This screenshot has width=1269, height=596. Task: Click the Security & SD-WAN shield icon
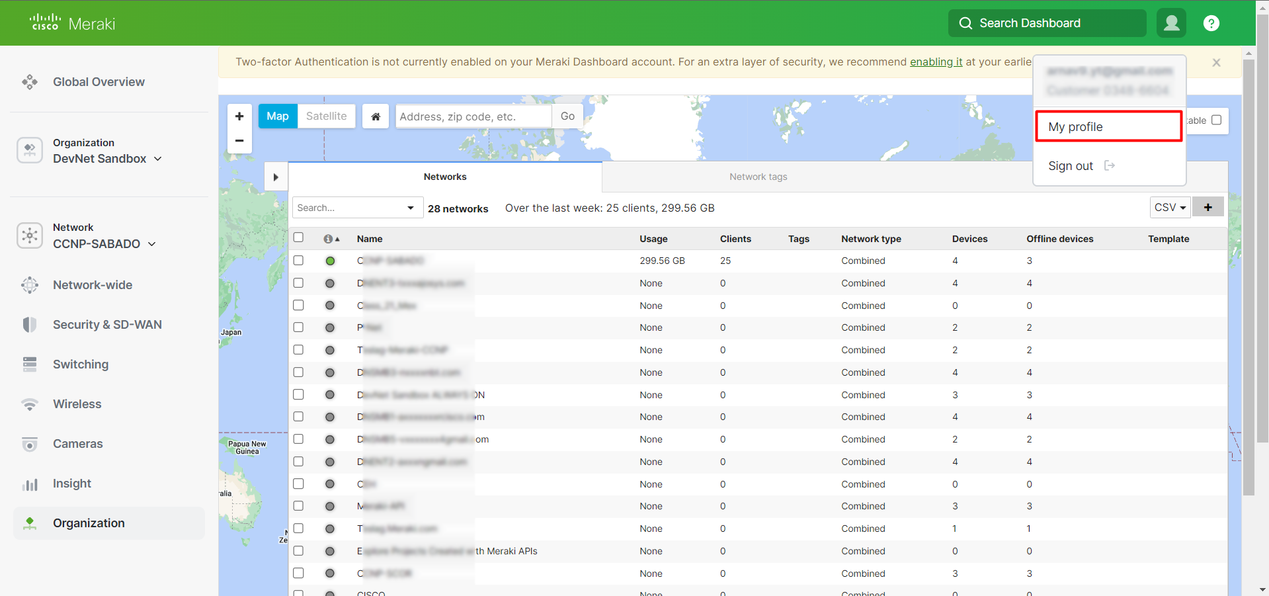(x=30, y=325)
